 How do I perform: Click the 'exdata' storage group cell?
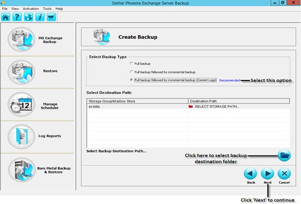(137, 107)
